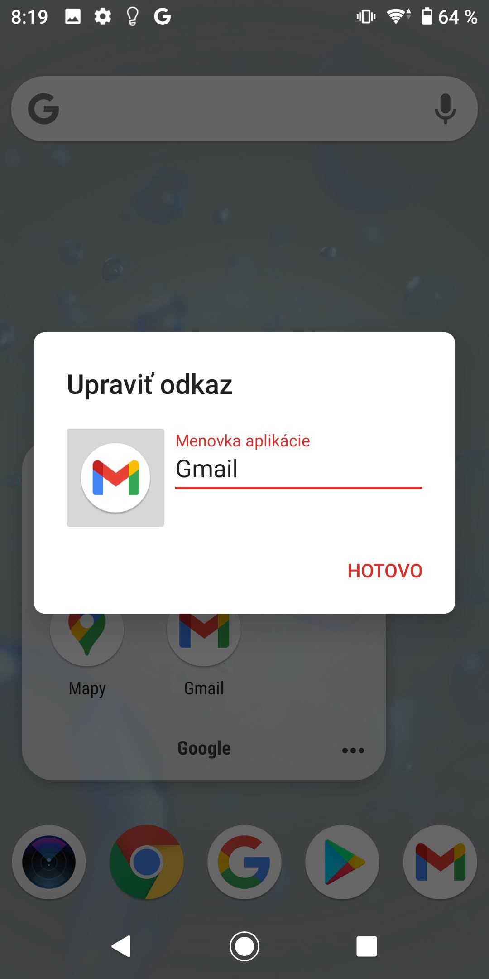Tap the Google folder name
This screenshot has width=489, height=979.
[204, 748]
